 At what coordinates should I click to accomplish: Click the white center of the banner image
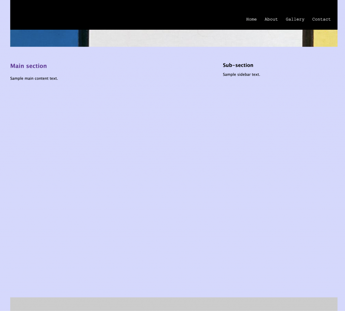tap(195, 38)
